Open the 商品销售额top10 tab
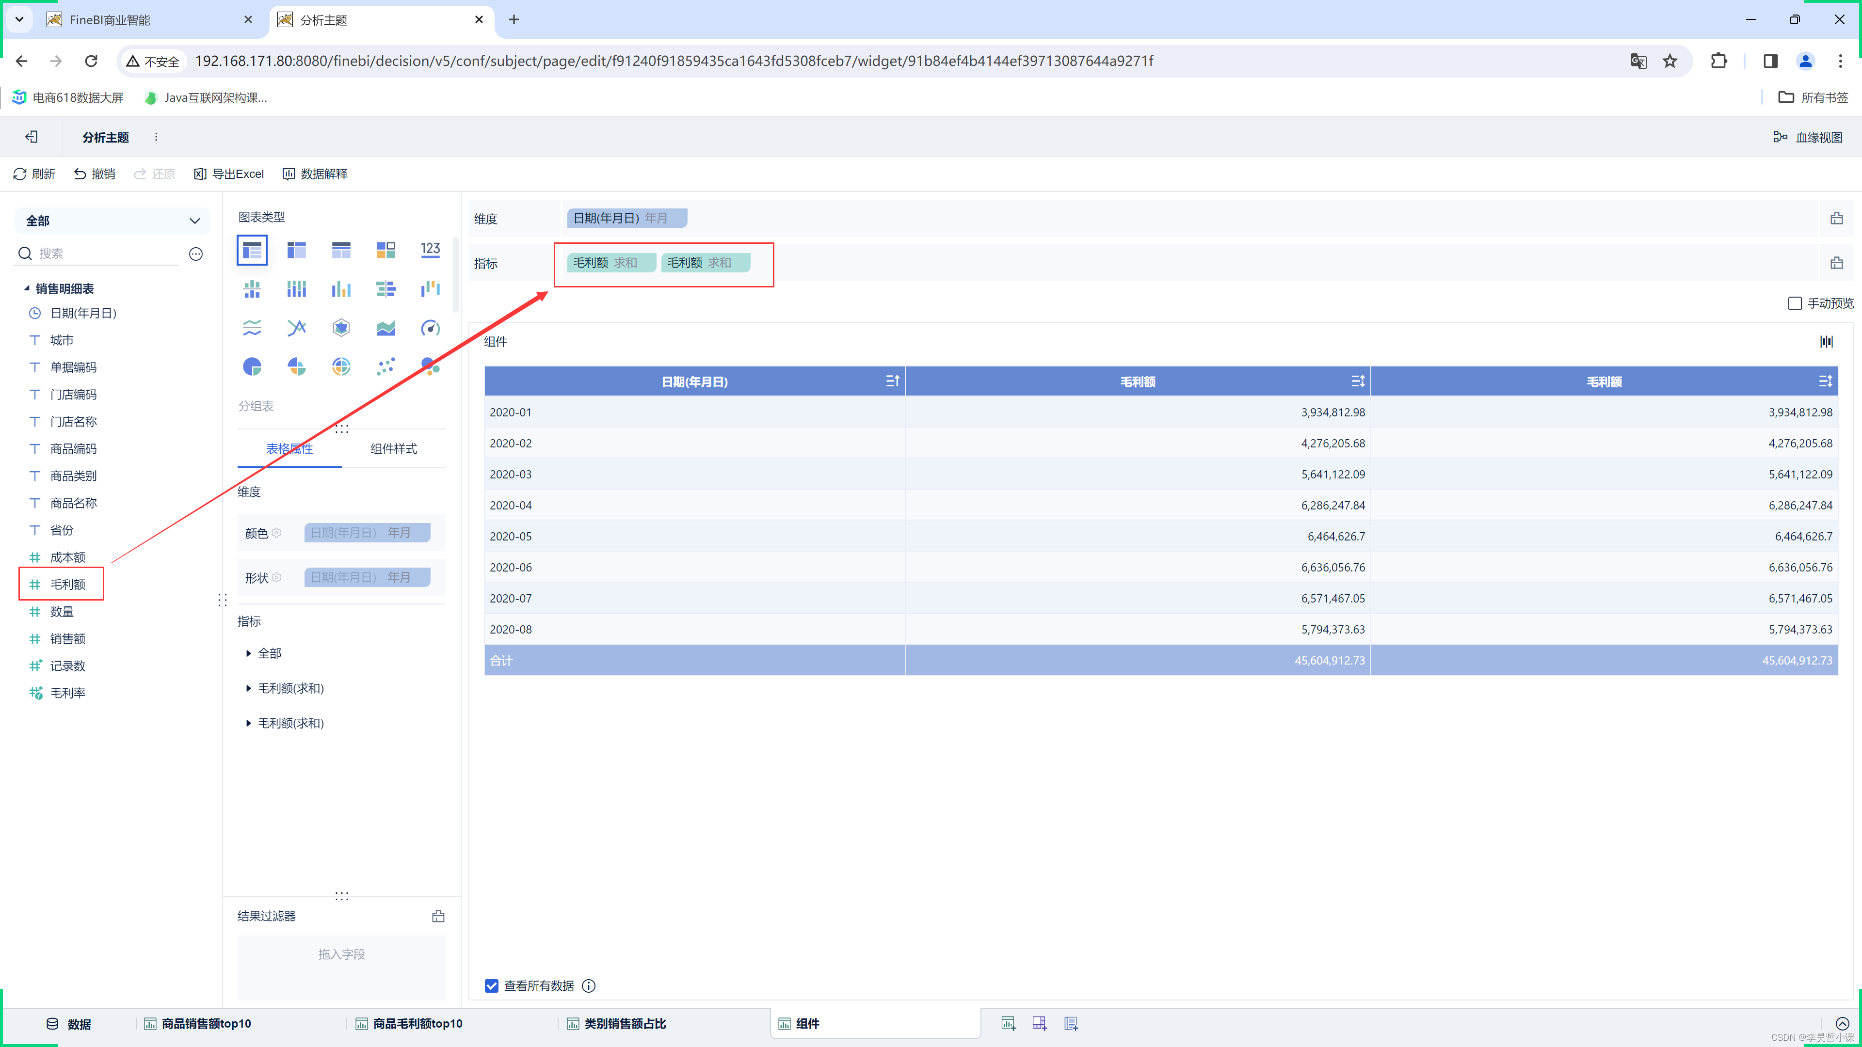The width and height of the screenshot is (1862, 1047). click(x=198, y=1024)
